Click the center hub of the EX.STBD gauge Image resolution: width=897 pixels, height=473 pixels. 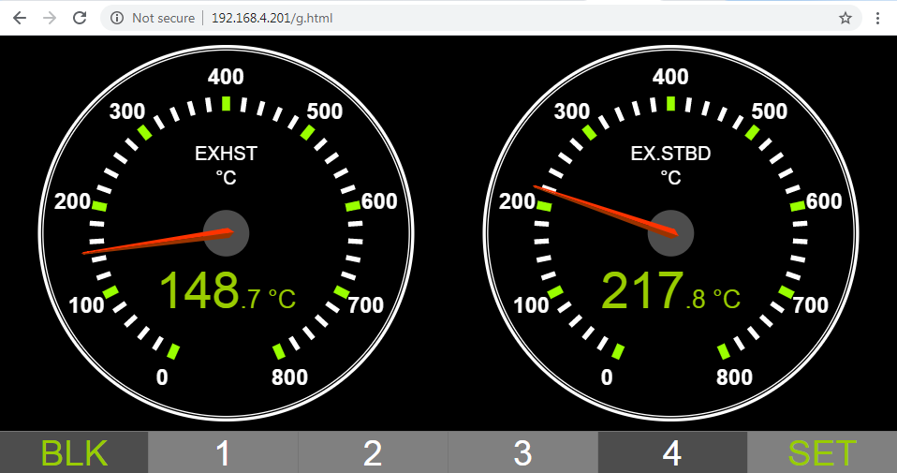coord(670,233)
